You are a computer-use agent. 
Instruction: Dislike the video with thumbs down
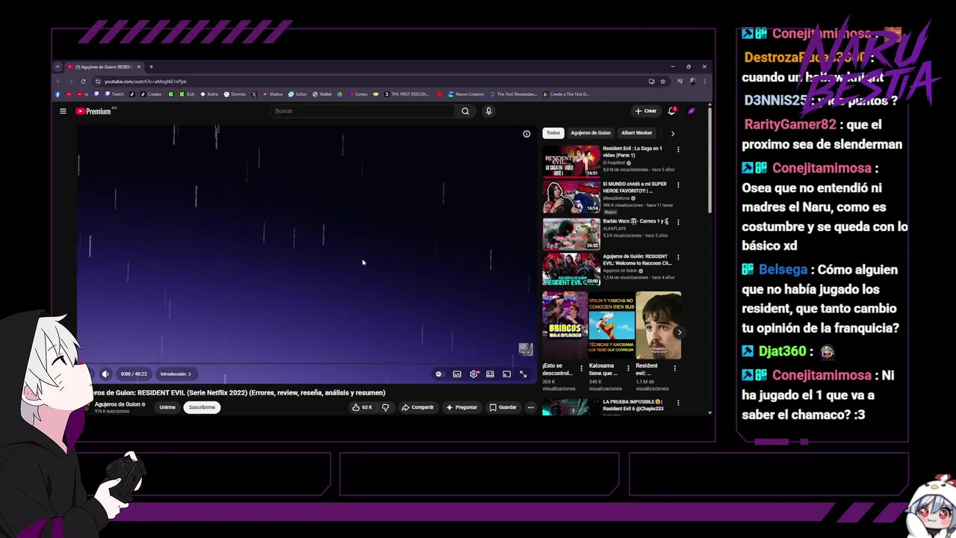pos(385,407)
